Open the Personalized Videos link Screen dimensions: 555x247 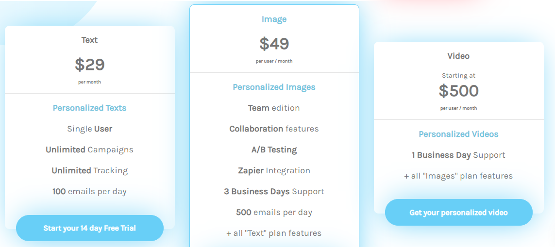click(x=458, y=134)
